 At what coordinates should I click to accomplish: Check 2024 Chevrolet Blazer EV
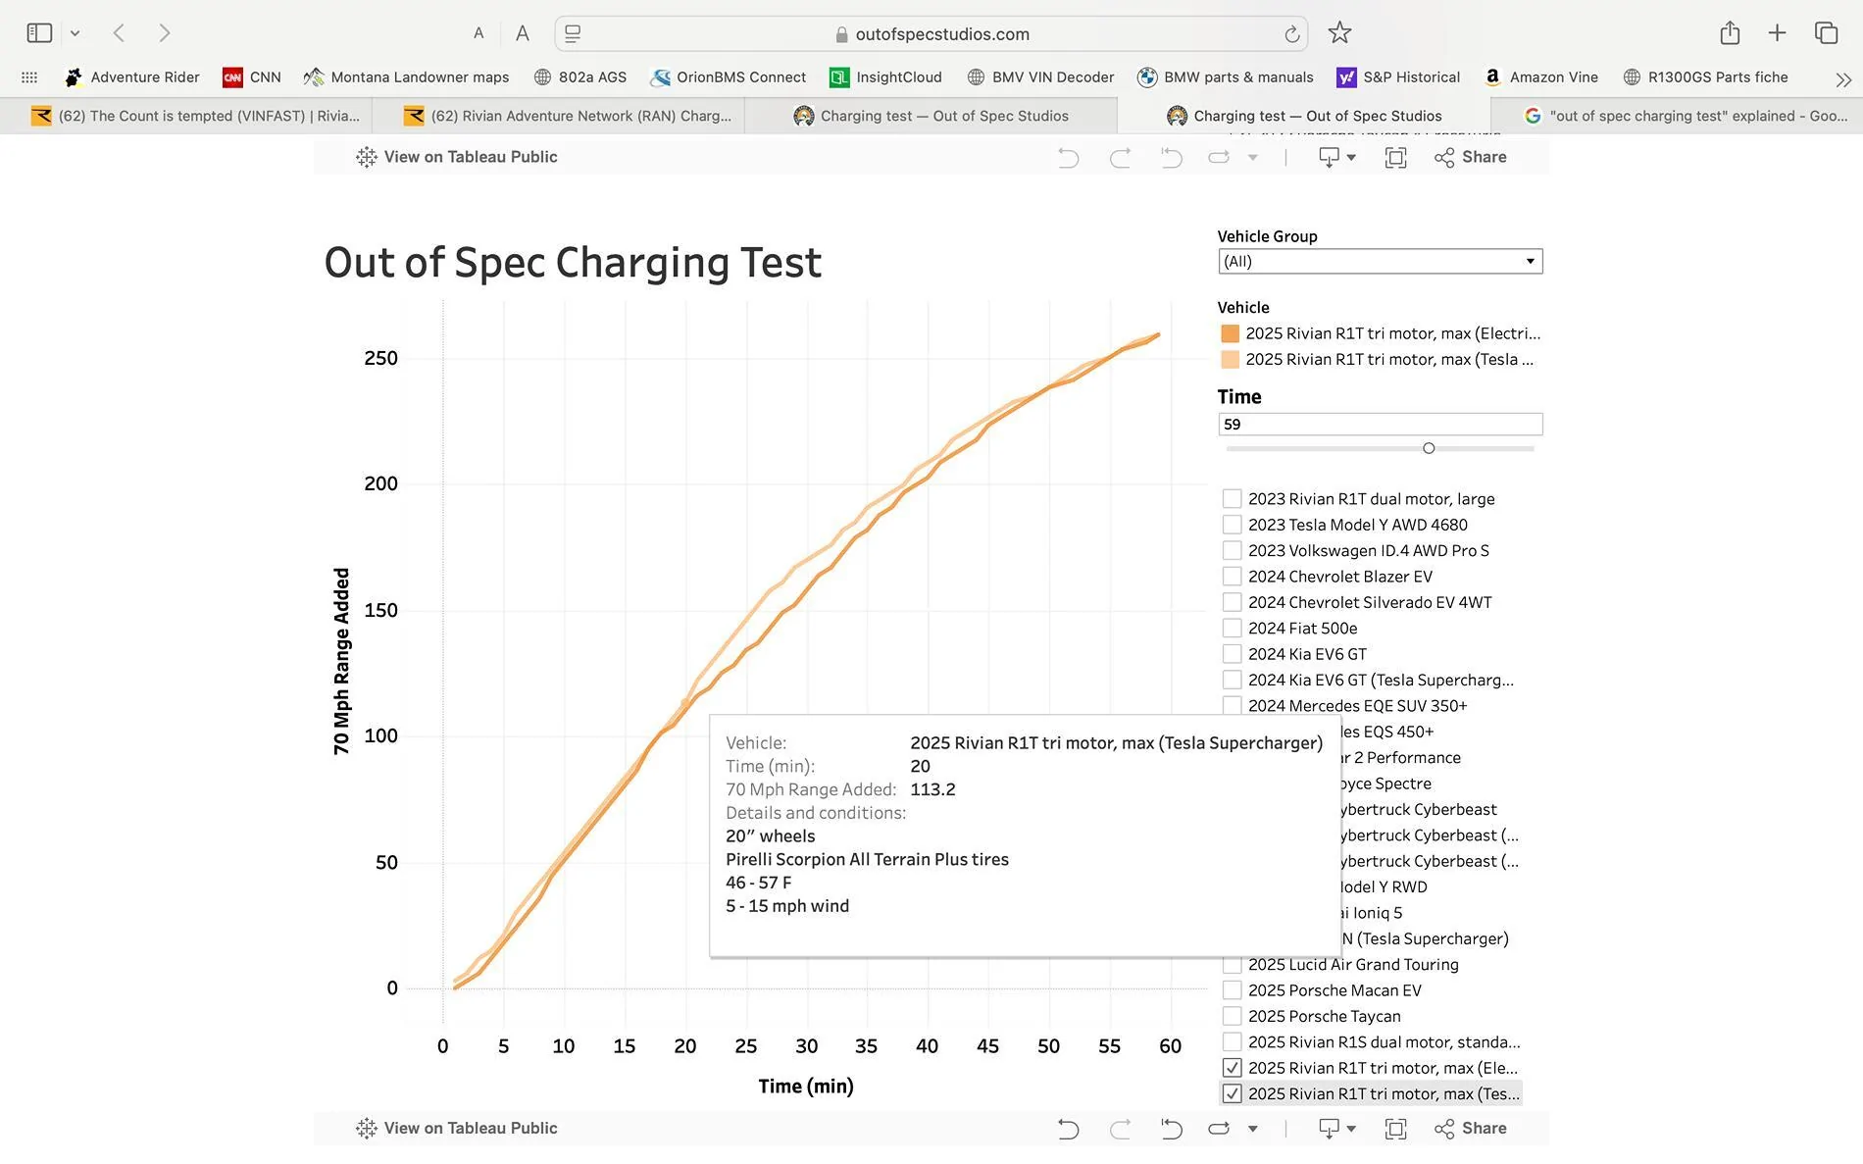[1233, 577]
